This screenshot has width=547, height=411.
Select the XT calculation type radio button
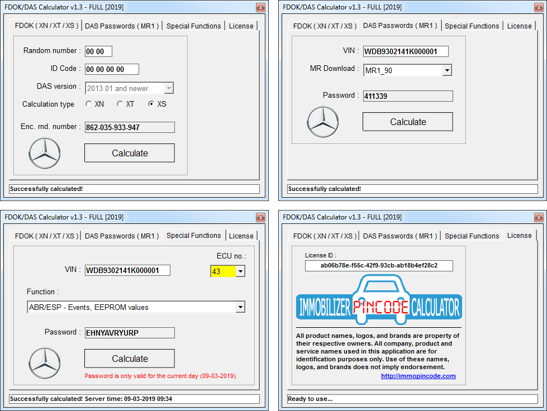point(120,104)
